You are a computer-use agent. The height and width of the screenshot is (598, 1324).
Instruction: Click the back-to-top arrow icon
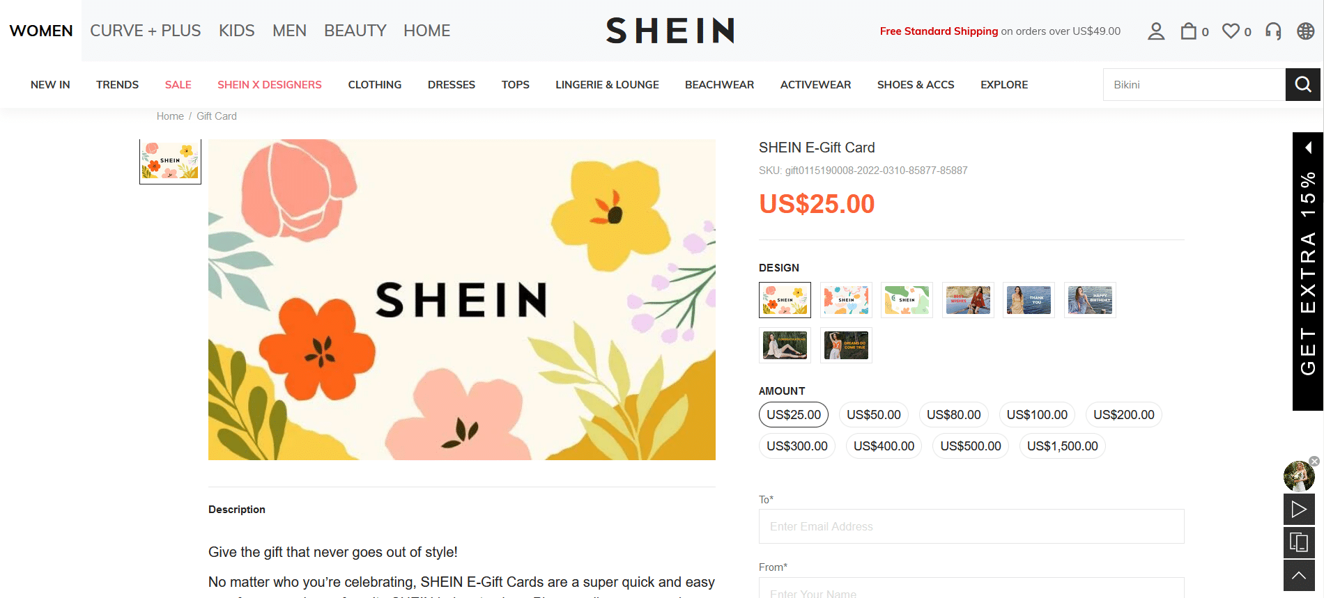(1299, 576)
